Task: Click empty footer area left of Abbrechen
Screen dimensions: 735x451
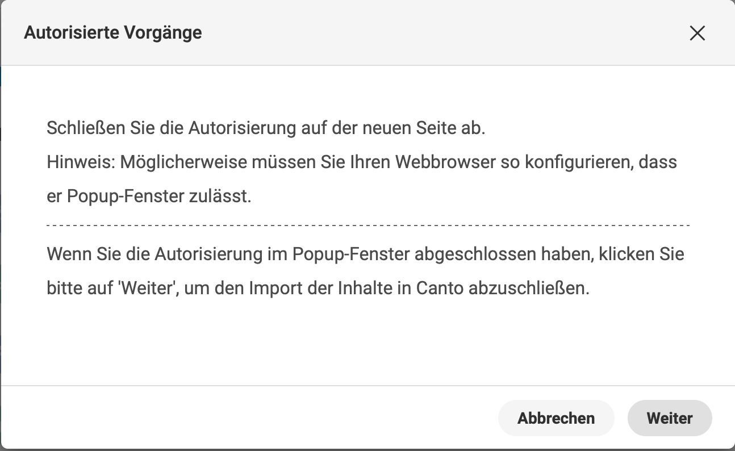Action: tap(249, 419)
